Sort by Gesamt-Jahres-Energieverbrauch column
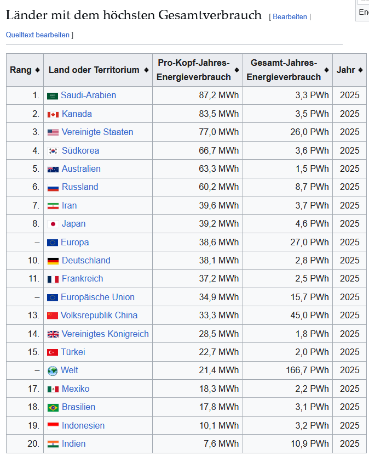 [326, 70]
